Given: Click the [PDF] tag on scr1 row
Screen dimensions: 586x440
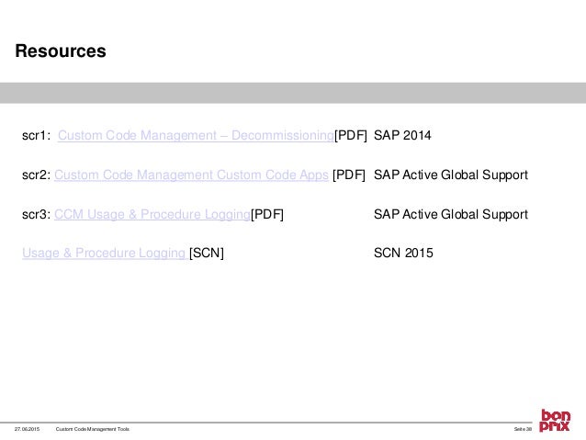Looking at the screenshot, I should 351,135.
